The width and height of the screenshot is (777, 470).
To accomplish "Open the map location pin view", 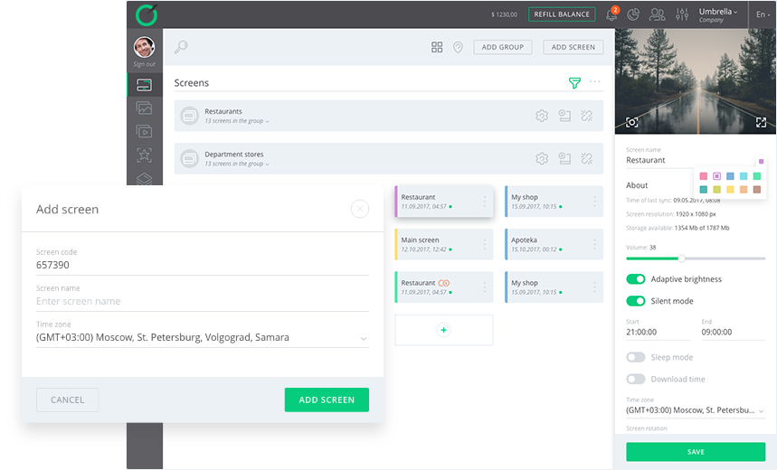I will [x=458, y=47].
